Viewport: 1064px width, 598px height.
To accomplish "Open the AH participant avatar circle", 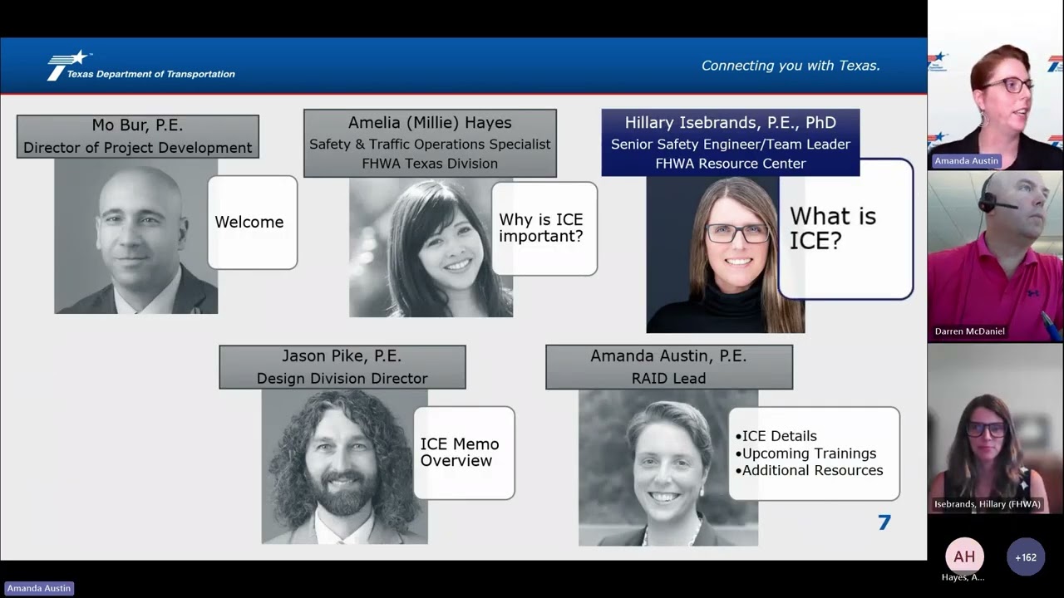I will (x=964, y=556).
